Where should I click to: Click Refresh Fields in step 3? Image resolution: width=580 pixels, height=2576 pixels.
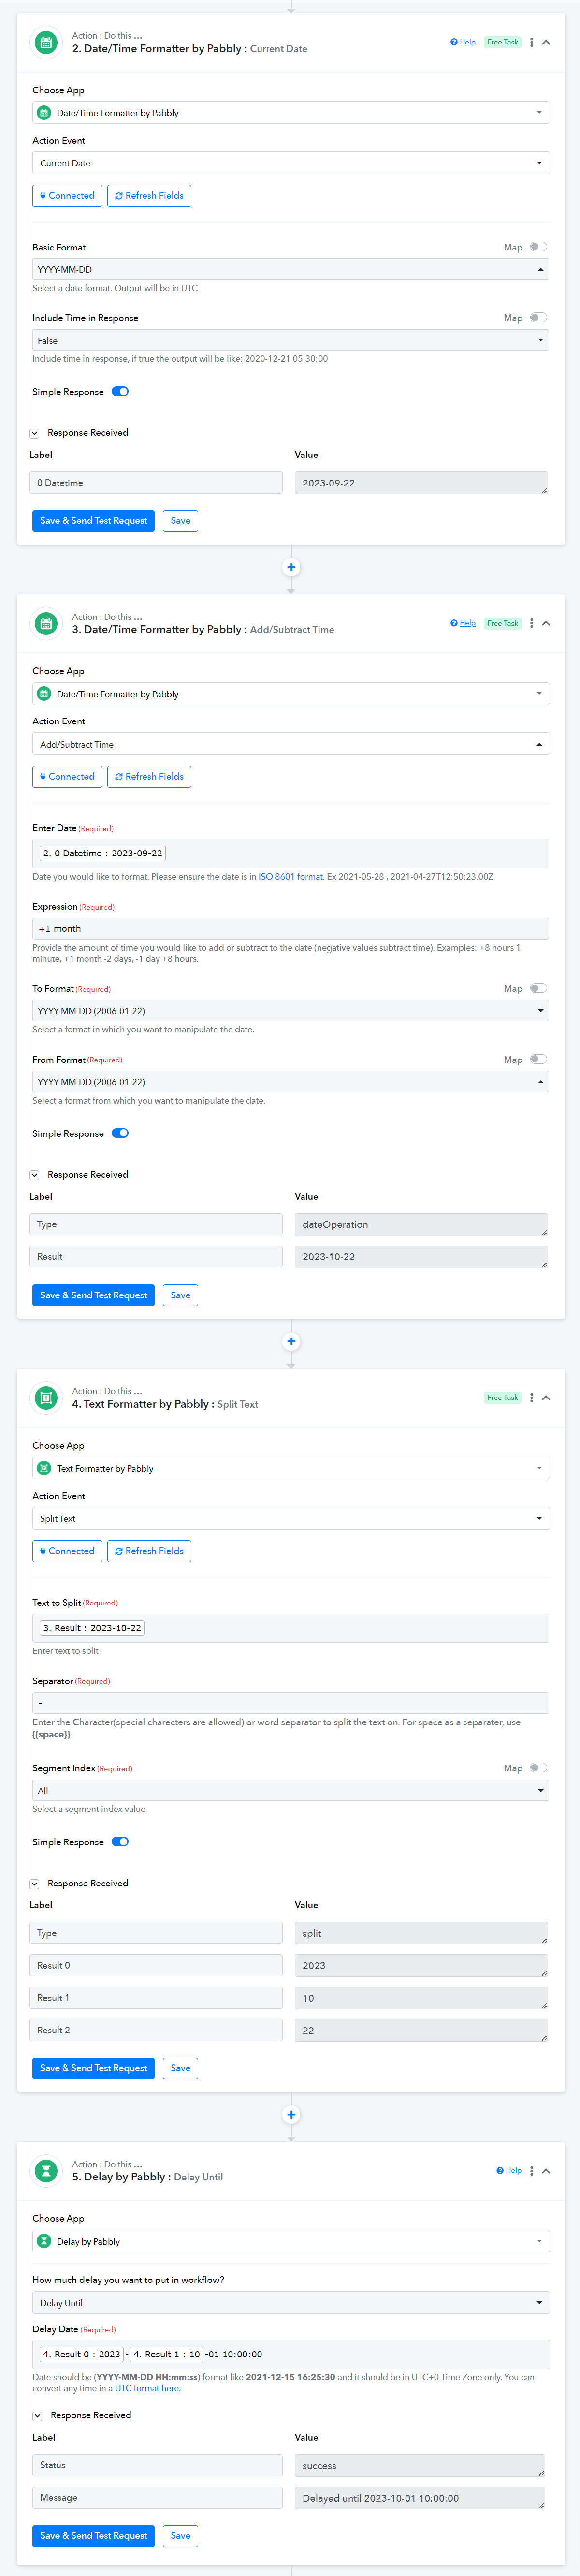(149, 777)
